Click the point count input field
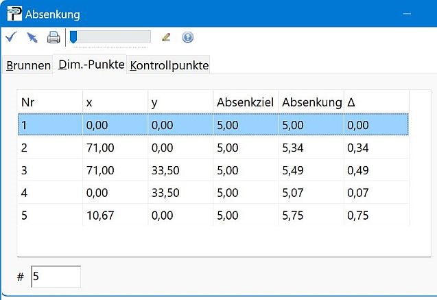Image resolution: width=437 pixels, height=300 pixels. pyautogui.click(x=56, y=276)
